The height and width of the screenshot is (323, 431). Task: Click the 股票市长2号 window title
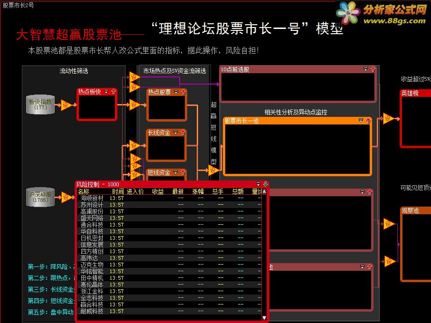18,5
